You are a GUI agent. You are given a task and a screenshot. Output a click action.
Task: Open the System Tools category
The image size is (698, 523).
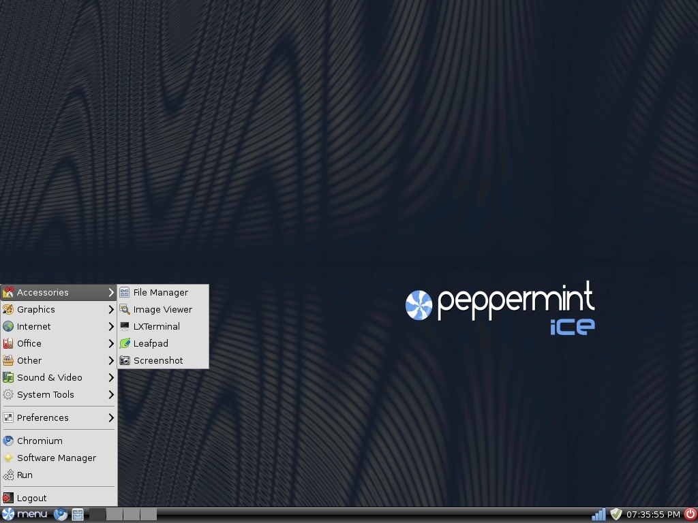click(x=59, y=394)
